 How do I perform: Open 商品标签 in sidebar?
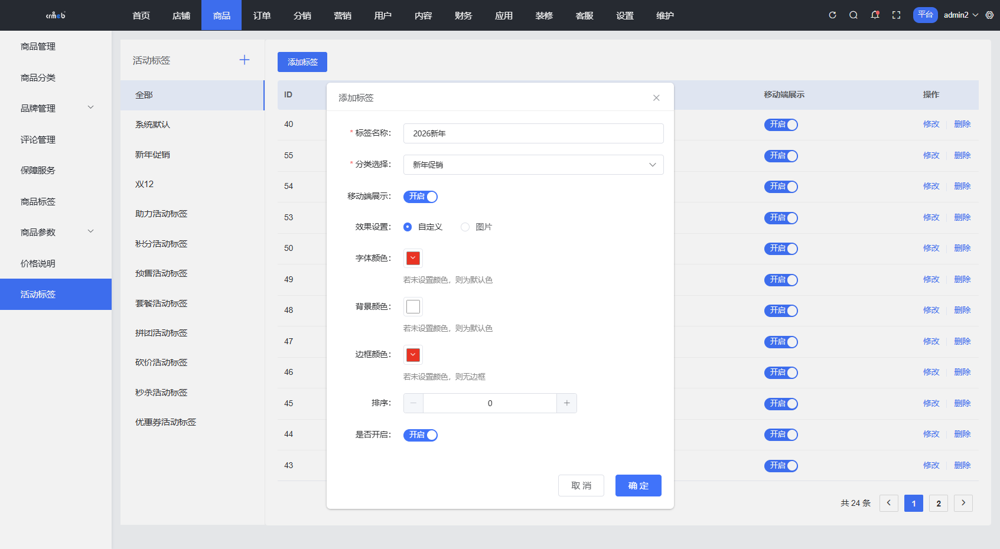pyautogui.click(x=56, y=201)
